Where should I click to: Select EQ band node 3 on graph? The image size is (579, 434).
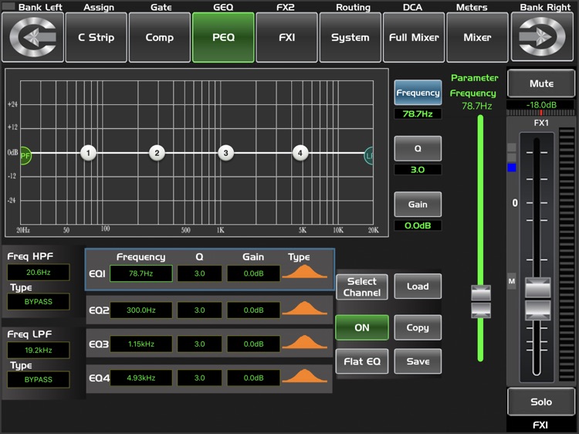pos(225,153)
